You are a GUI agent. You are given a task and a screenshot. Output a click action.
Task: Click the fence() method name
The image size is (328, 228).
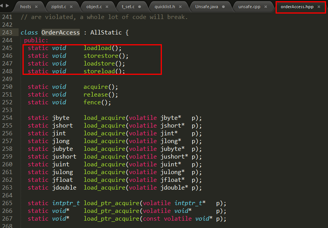[92, 102]
